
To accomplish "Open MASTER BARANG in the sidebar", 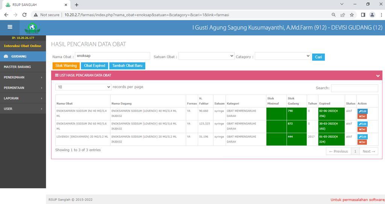I will coord(23,67).
